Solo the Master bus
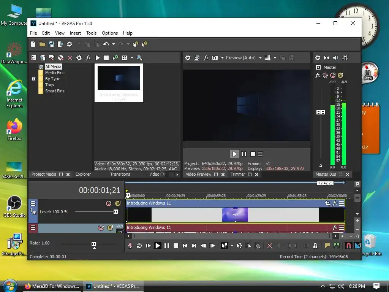The height and width of the screenshot is (292, 389). pyautogui.click(x=341, y=75)
